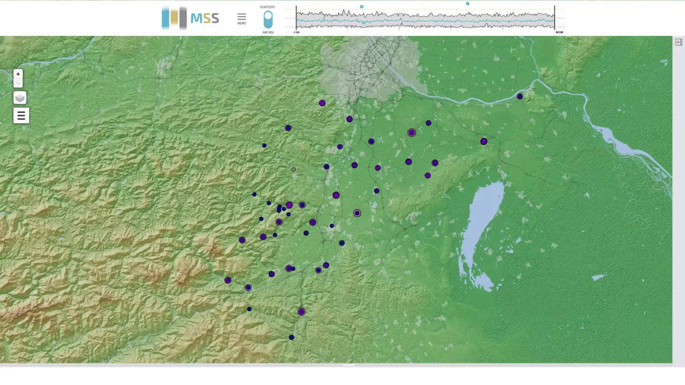The image size is (685, 385).
Task: Zoom in the map with plus button
Action: 18,74
